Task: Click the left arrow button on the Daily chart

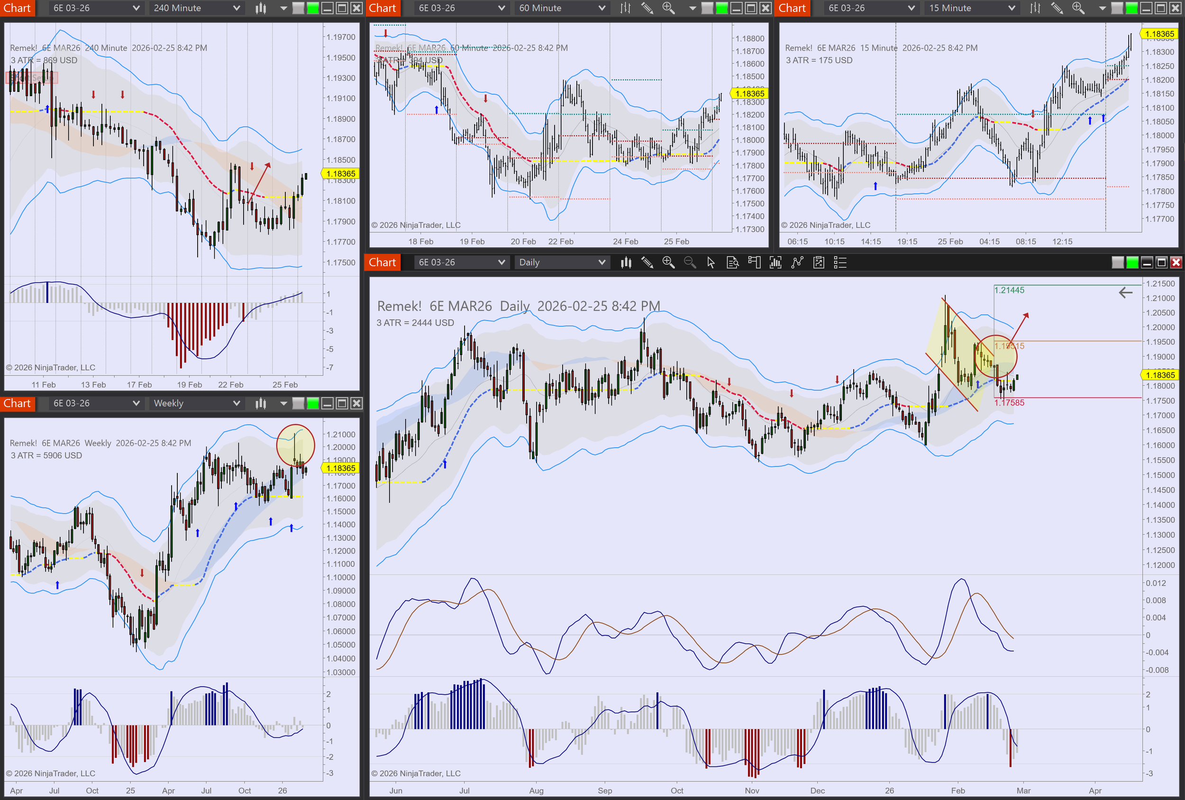Action: coord(1125,293)
